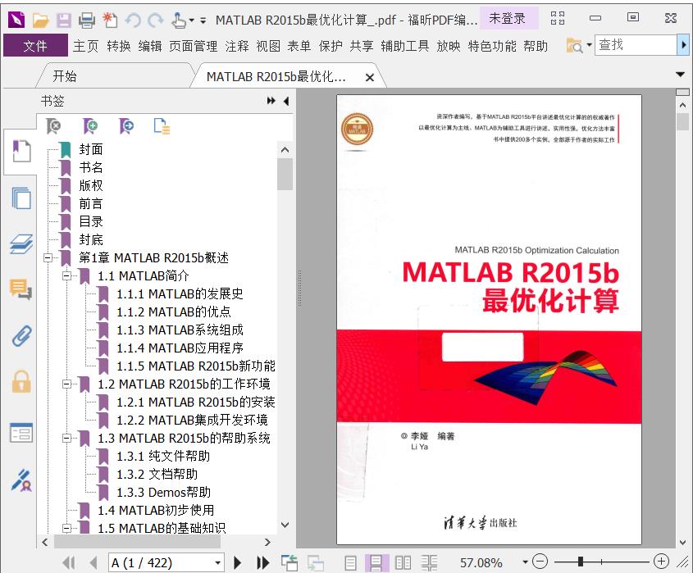The height and width of the screenshot is (573, 693).
Task: Collapse the 1.3 MATLAB R2015b的帮助系统 node
Action: (x=66, y=439)
